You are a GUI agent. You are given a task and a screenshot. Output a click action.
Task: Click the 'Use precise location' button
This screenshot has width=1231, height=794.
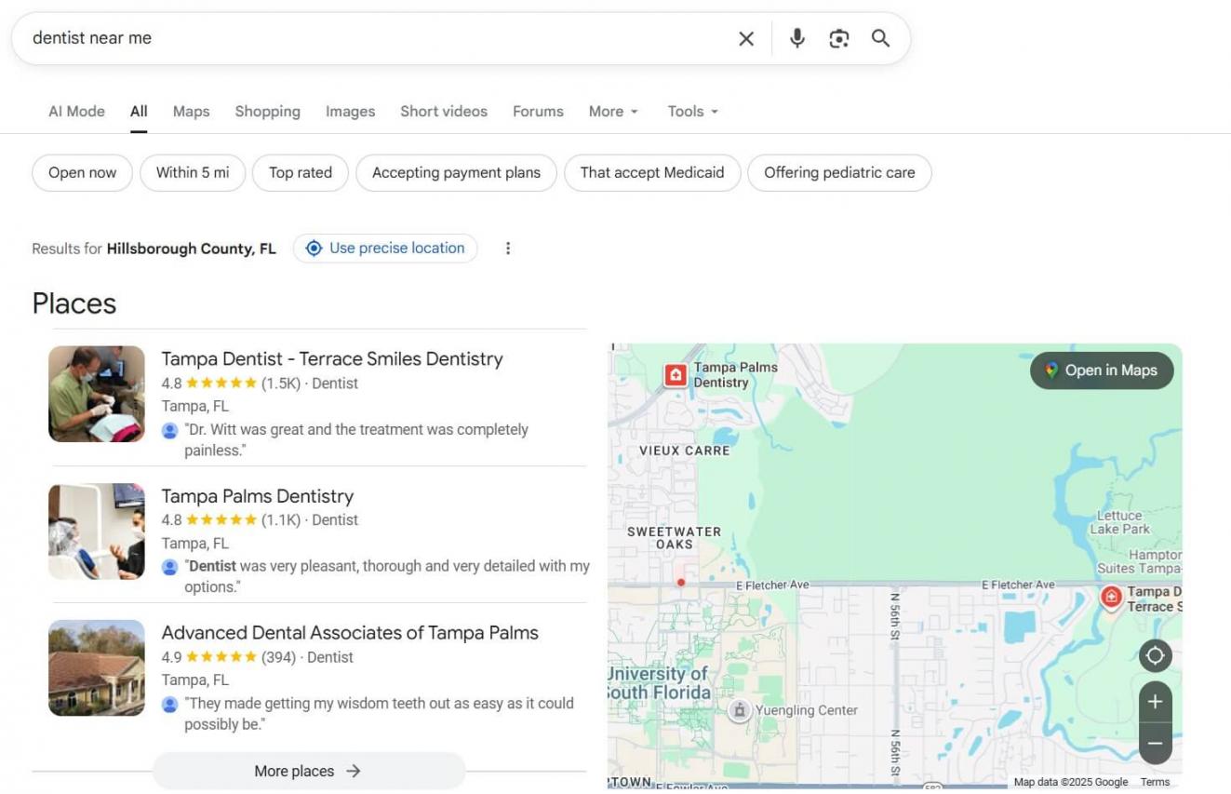[x=385, y=248]
